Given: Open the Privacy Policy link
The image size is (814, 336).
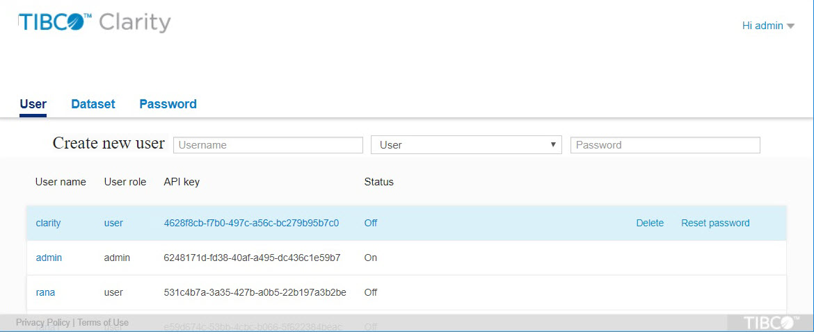Looking at the screenshot, I should pyautogui.click(x=43, y=323).
